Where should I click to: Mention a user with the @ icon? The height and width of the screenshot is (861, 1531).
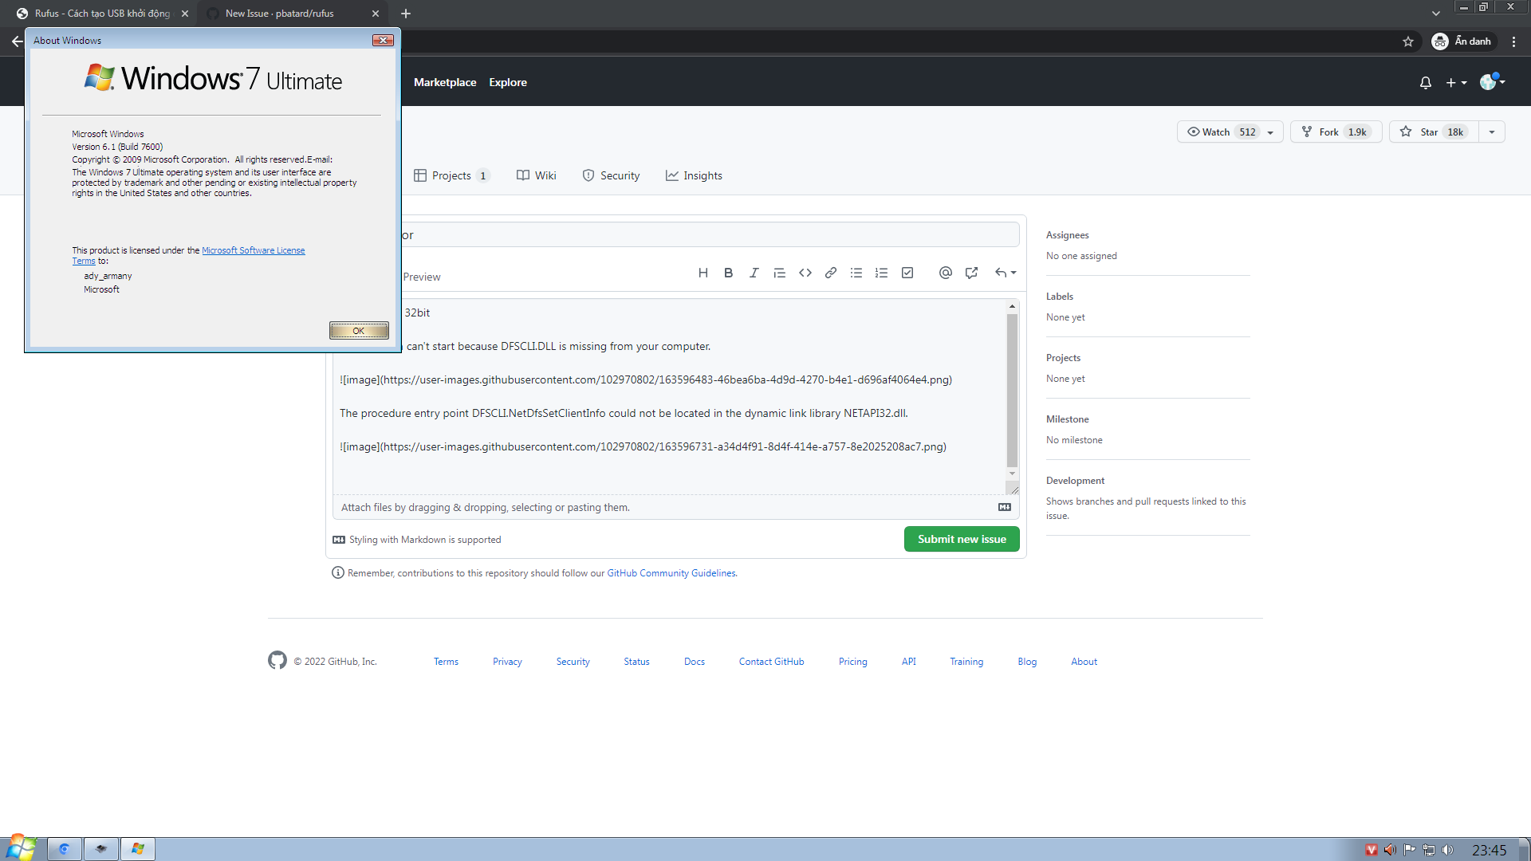[x=946, y=273]
